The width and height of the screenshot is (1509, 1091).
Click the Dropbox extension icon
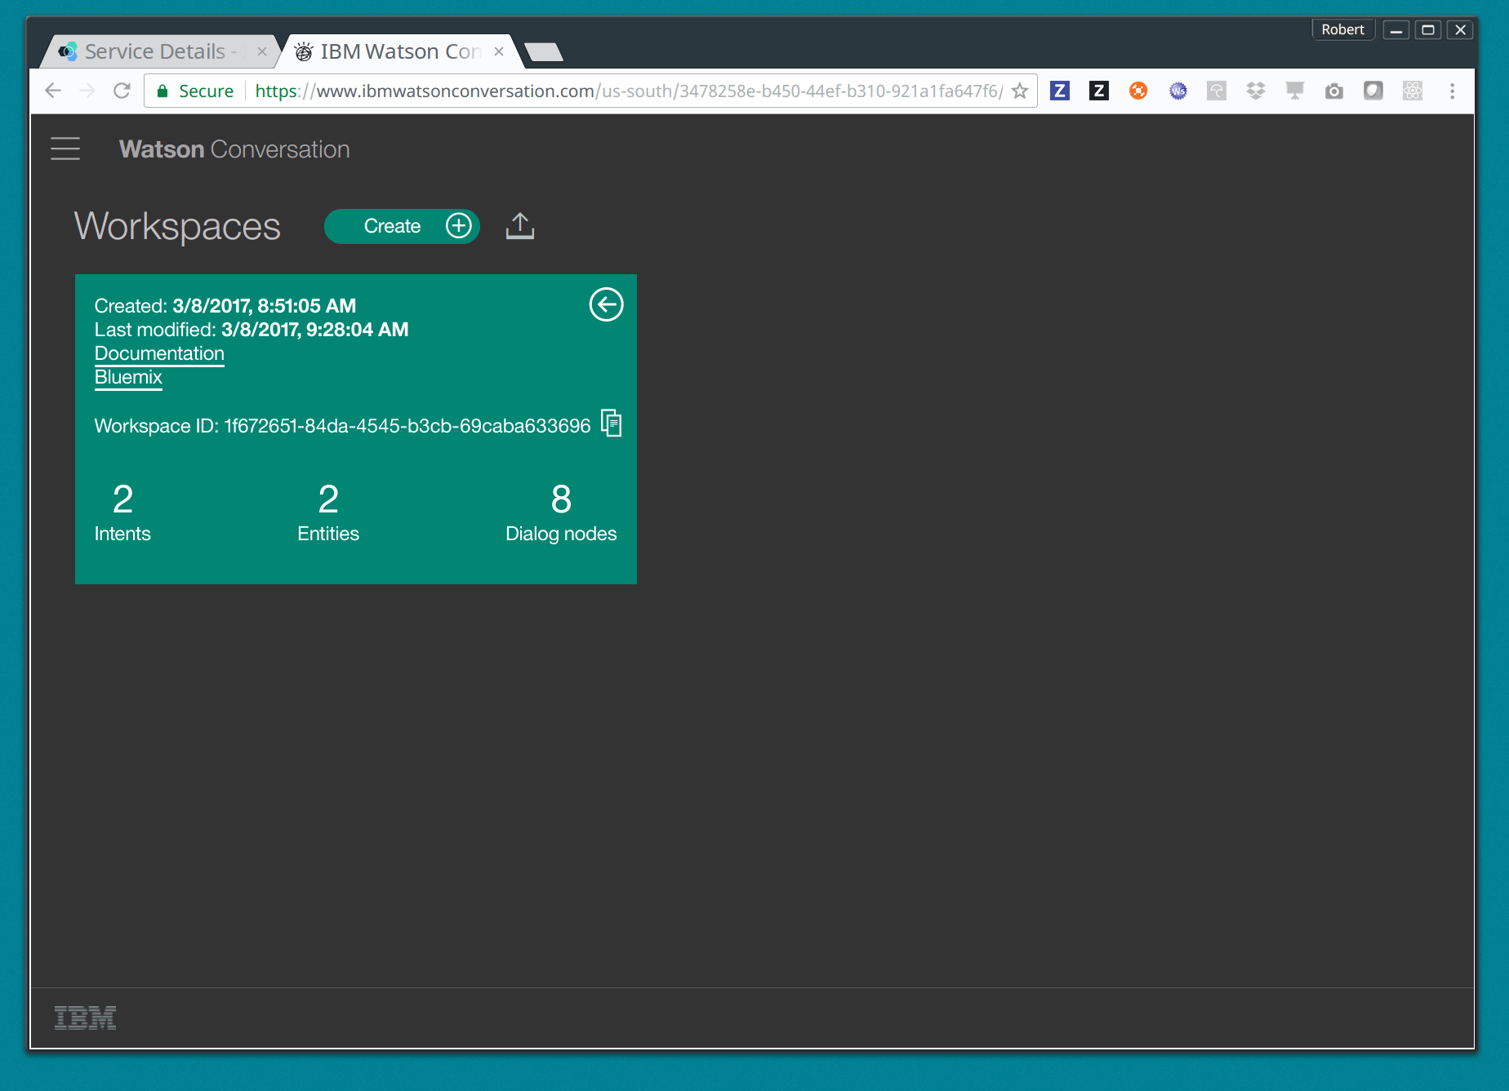pos(1256,91)
